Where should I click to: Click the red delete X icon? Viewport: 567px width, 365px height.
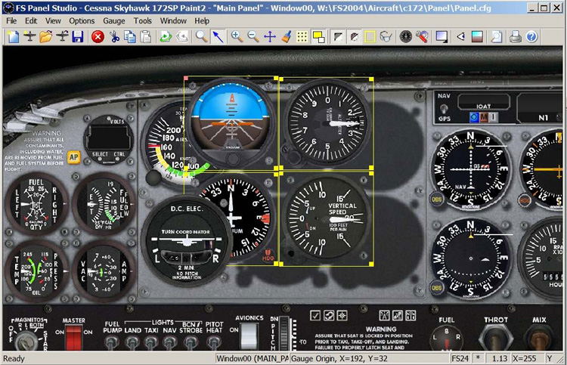coord(98,36)
